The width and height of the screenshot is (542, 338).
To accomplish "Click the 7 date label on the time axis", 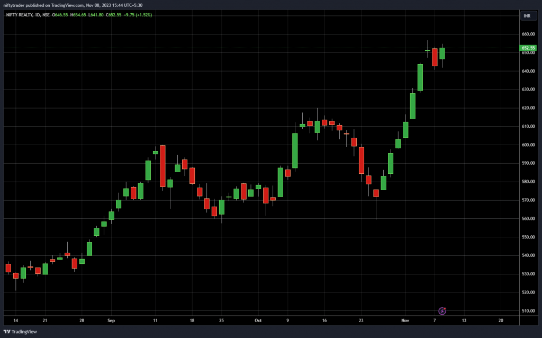I will coord(435,321).
